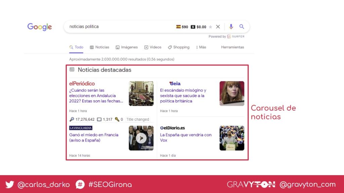Click the red-haired woman thumbnail
This screenshot has width=344, height=193.
pyautogui.click(x=232, y=93)
